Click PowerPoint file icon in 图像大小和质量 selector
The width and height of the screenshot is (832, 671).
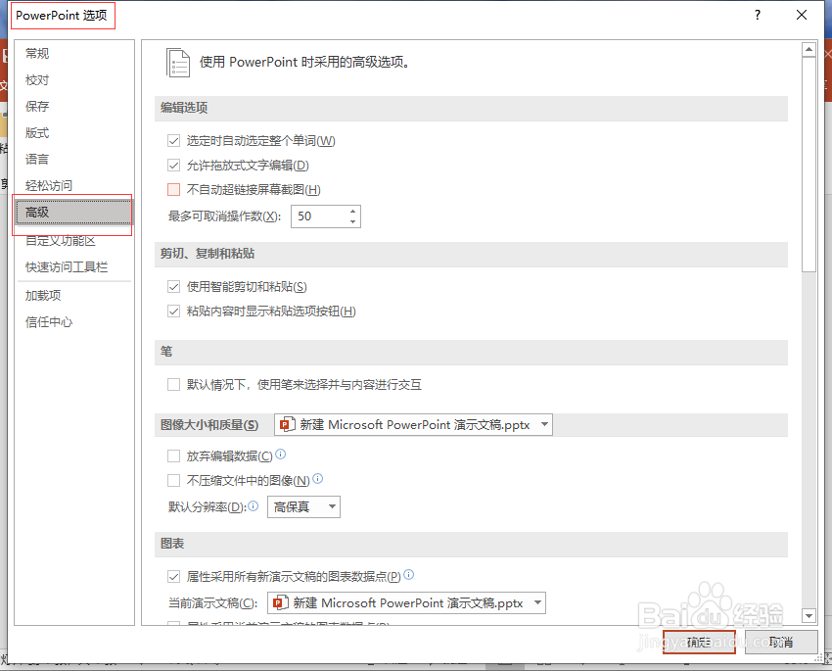pos(287,424)
